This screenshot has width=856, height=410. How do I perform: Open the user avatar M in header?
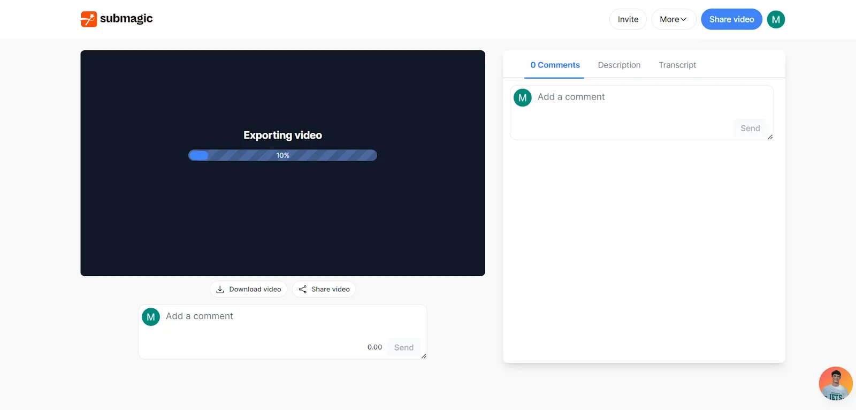776,19
